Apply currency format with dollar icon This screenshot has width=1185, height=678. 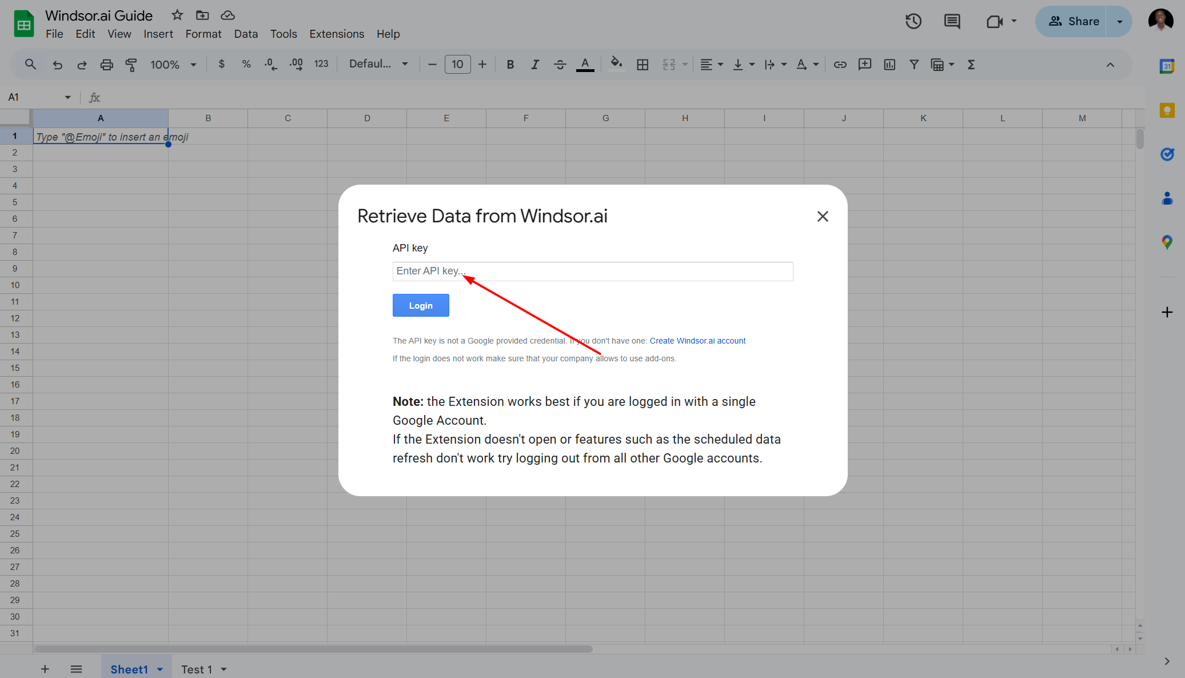(221, 65)
